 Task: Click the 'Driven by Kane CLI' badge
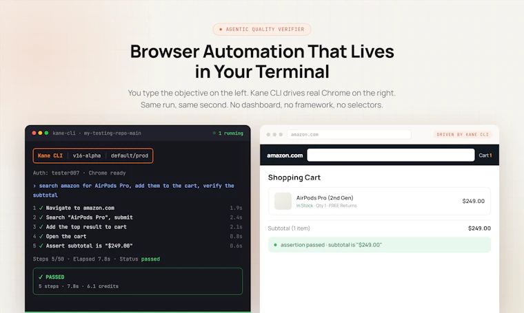[463, 134]
